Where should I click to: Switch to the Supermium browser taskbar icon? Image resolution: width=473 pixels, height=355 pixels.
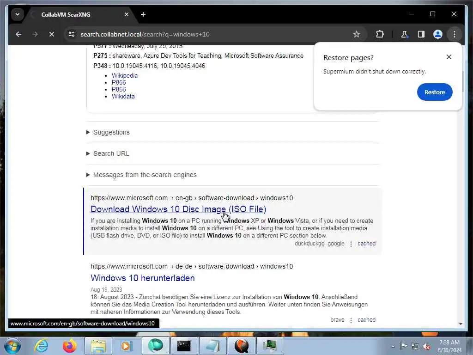click(x=155, y=346)
